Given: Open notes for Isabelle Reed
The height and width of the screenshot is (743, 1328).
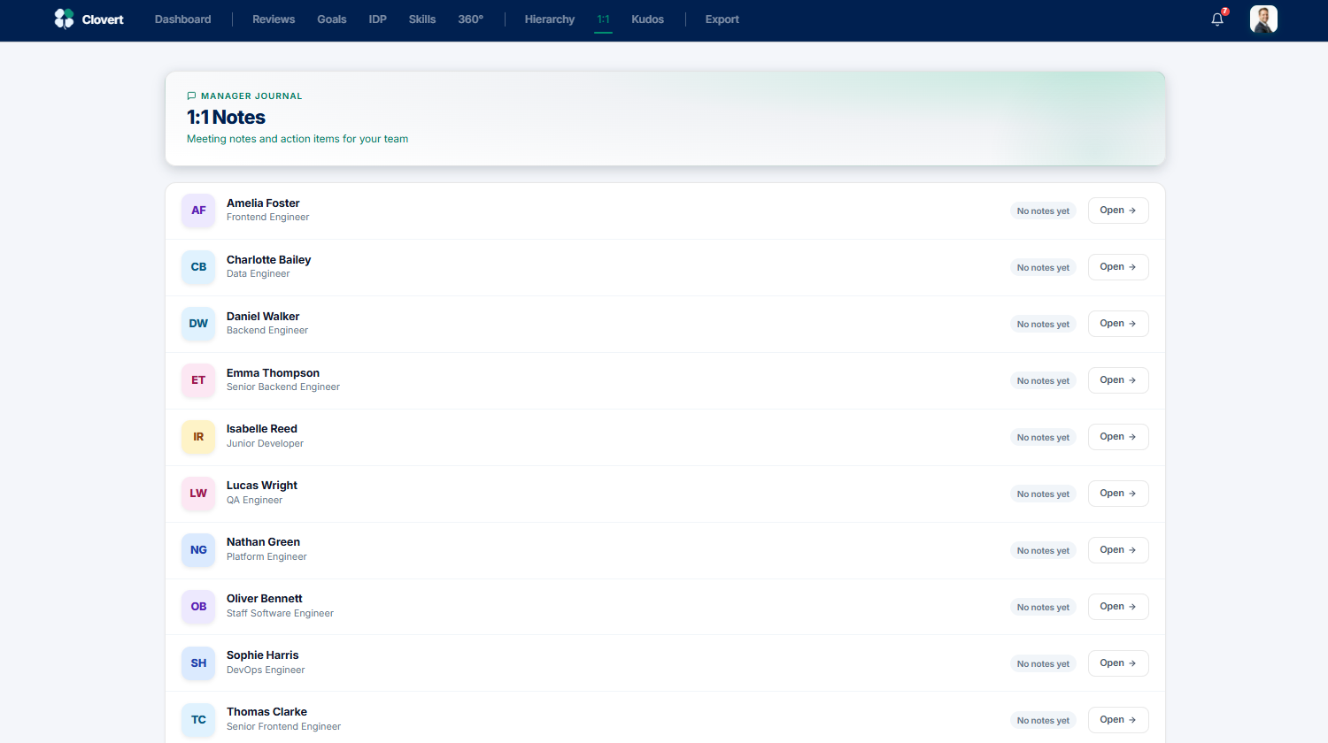Looking at the screenshot, I should 1118,437.
